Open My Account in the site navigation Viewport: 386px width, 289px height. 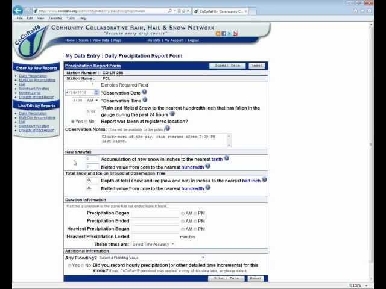click(x=174, y=40)
